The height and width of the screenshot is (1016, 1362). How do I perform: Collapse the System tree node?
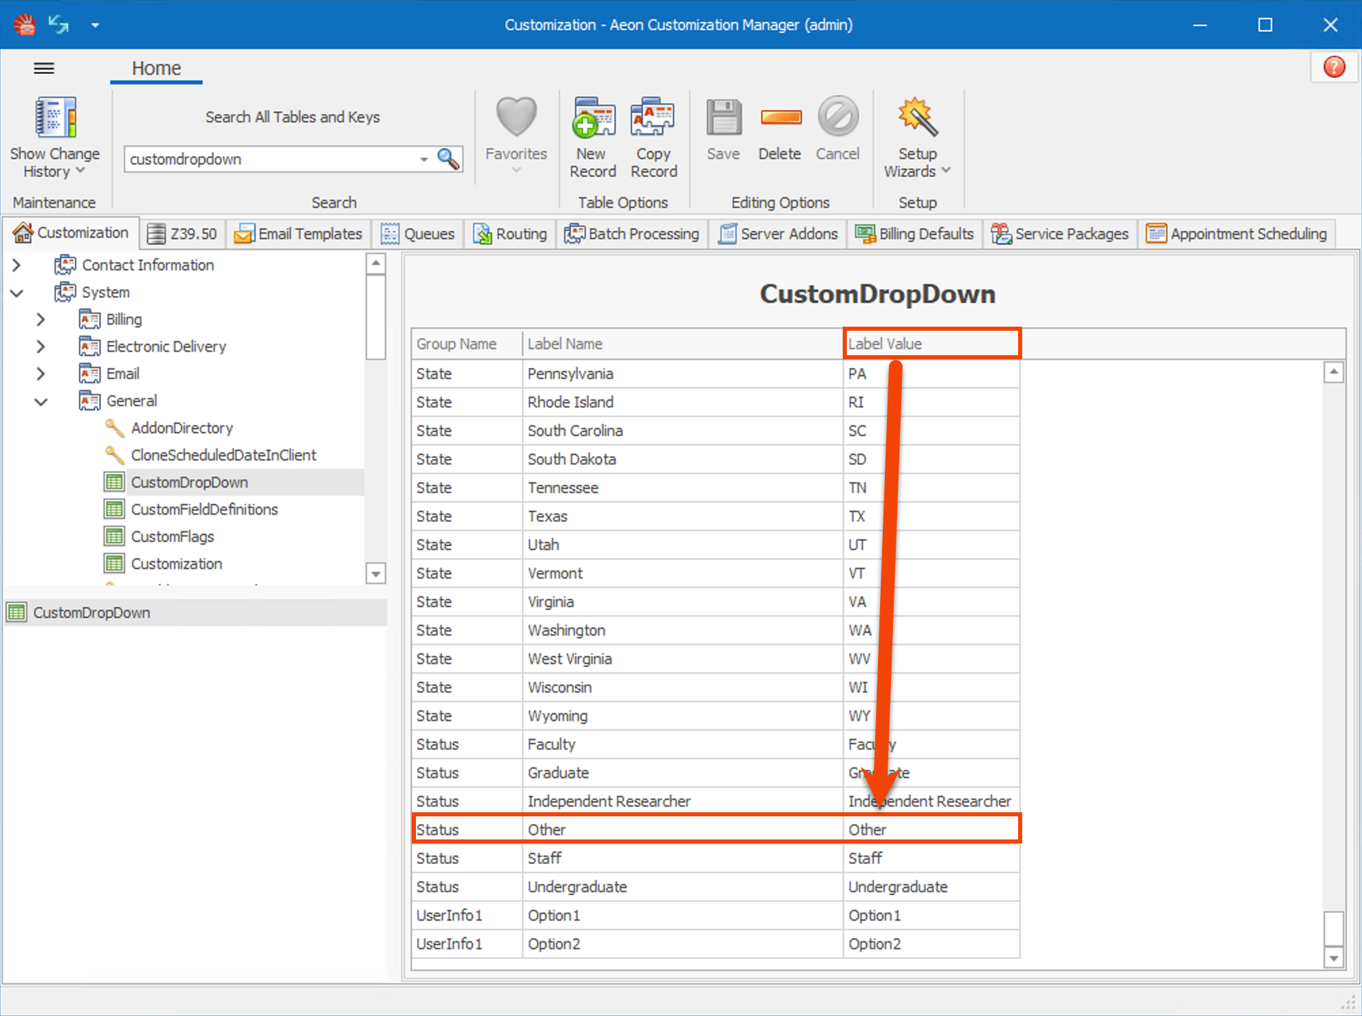[x=17, y=293]
